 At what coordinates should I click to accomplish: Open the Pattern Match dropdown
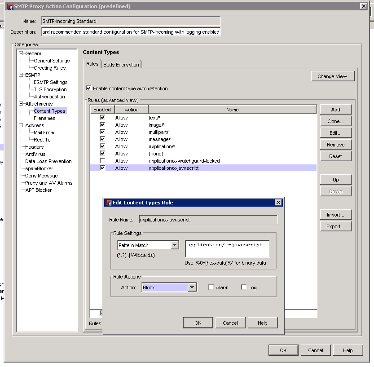pos(175,245)
